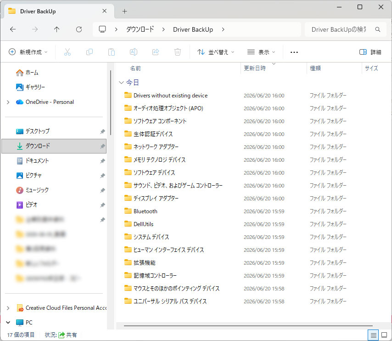The width and height of the screenshot is (392, 341).
Task: Open the 並べ替え sort dropdown
Action: [215, 52]
